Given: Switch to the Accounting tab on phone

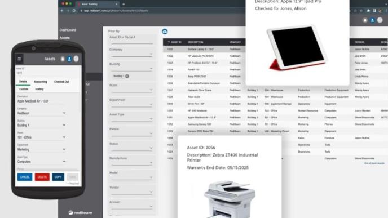Looking at the screenshot, I should [x=41, y=82].
